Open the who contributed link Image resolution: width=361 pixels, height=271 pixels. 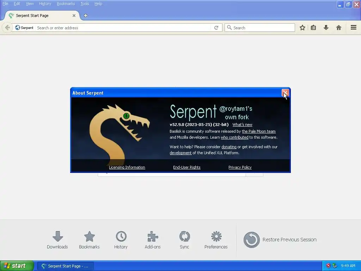(234, 137)
